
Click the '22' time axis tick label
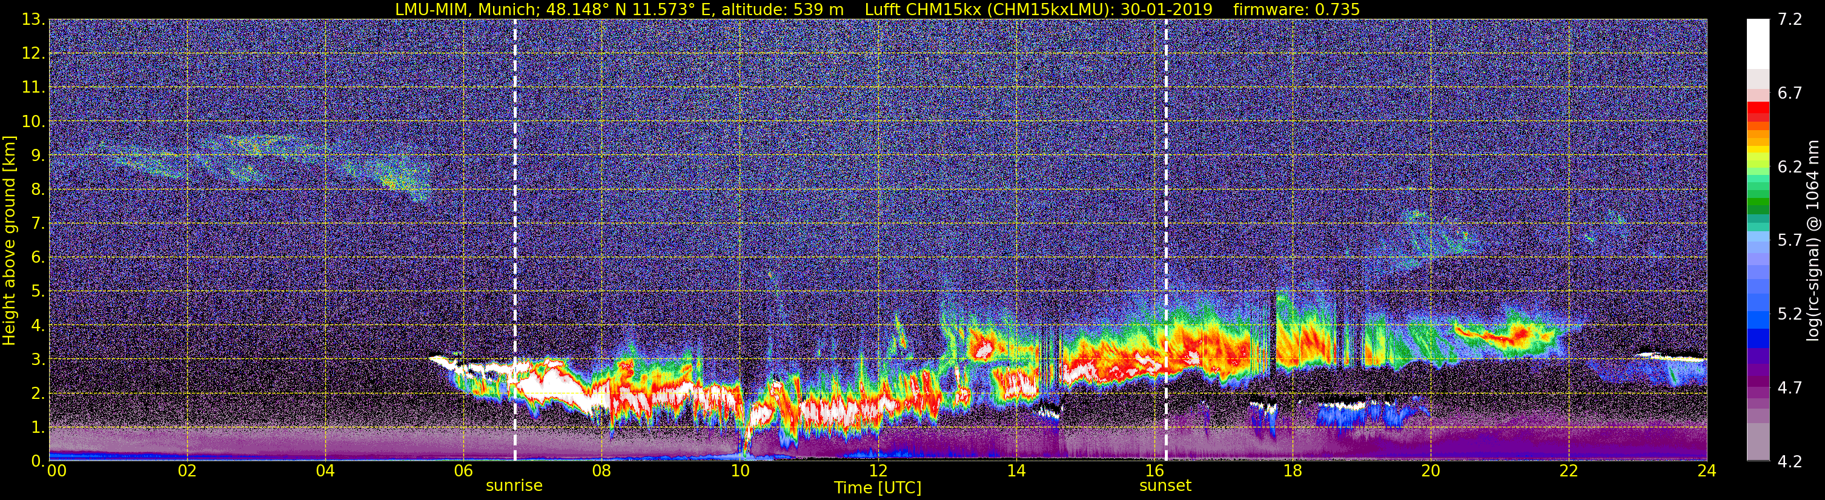(x=1569, y=472)
